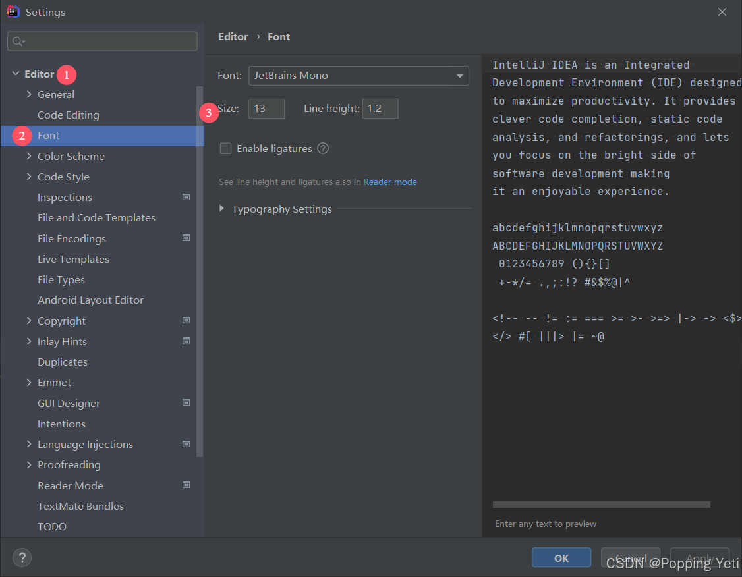Open the Font dropdown showing JetBrains Mono
Viewport: 742px width, 577px height.
(358, 76)
